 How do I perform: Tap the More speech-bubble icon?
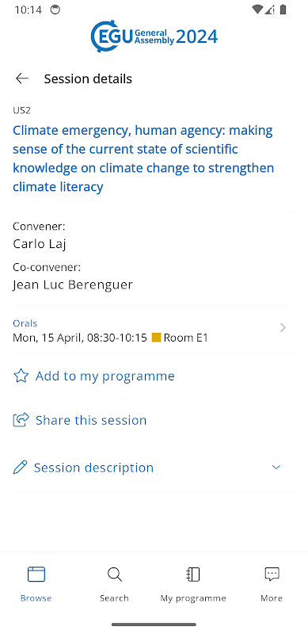(x=272, y=574)
